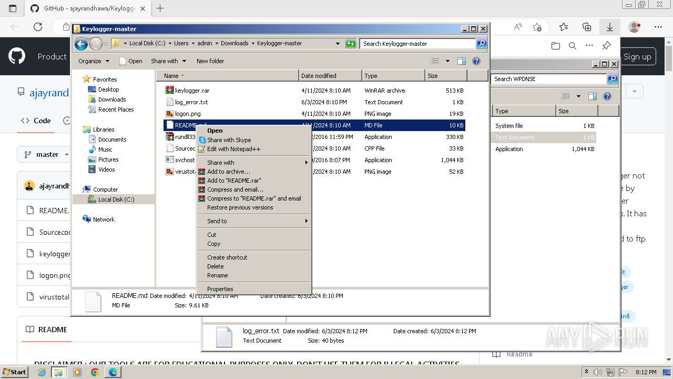
Task: Open the Organize dropdown menu
Action: click(x=94, y=61)
